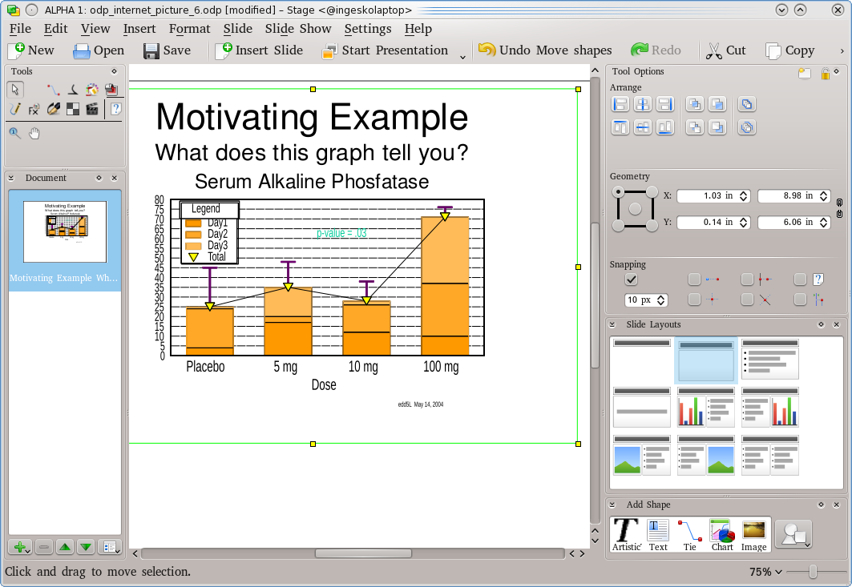
Task: Expand the toolbar overflow arrow after Start Presentation
Action: [462, 56]
